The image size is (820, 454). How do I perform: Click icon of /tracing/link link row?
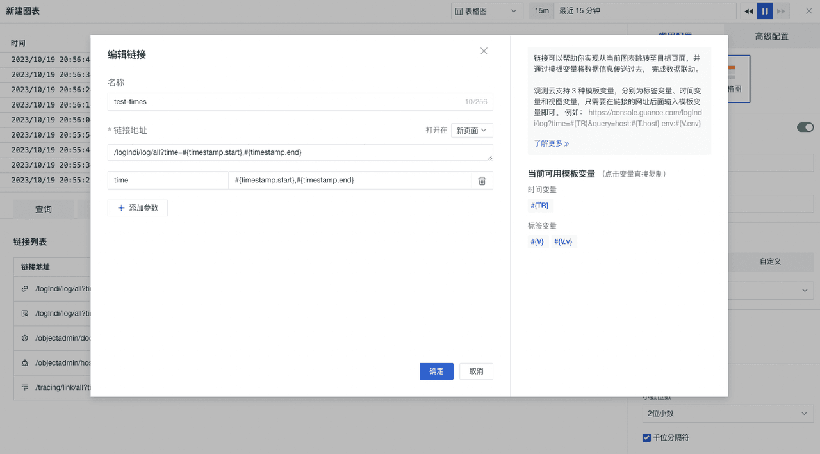tap(25, 387)
